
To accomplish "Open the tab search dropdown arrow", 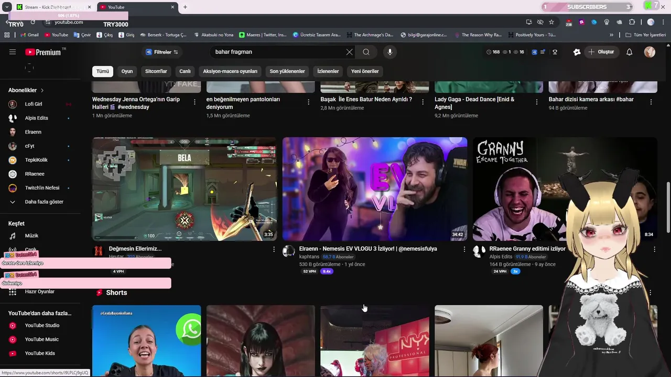I will [7, 7].
